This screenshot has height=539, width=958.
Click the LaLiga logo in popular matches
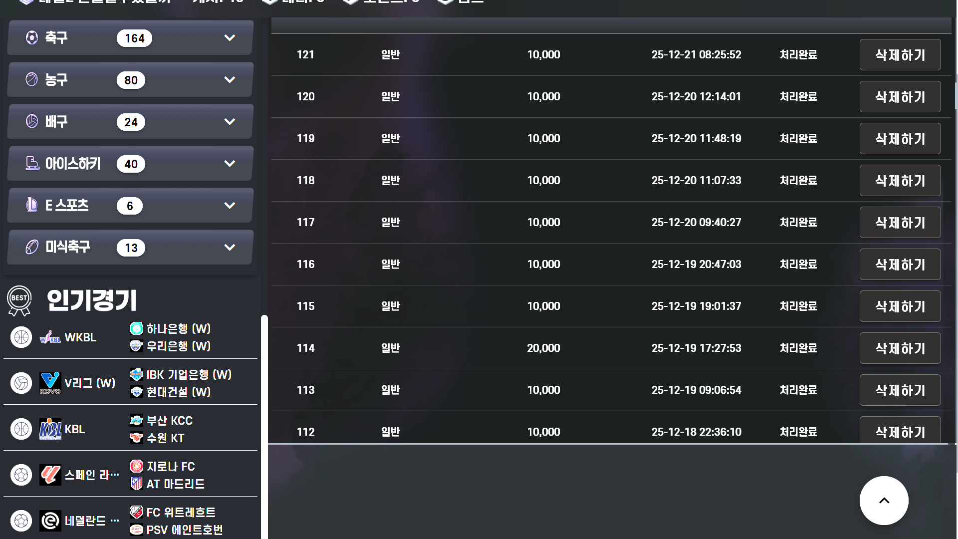pos(50,475)
